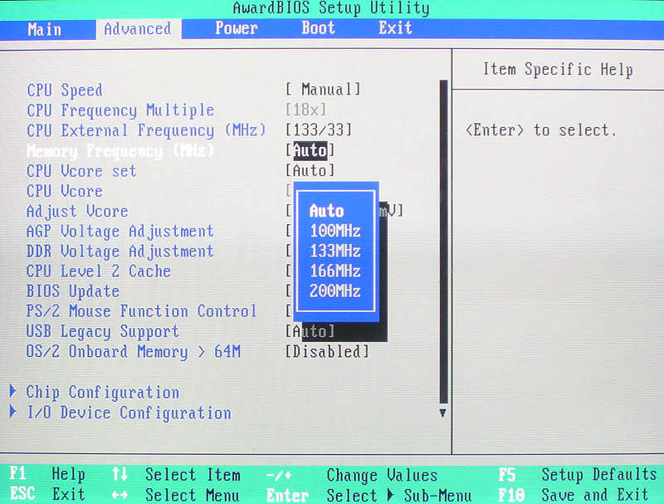
Task: Open the Boot menu tab
Action: (318, 28)
